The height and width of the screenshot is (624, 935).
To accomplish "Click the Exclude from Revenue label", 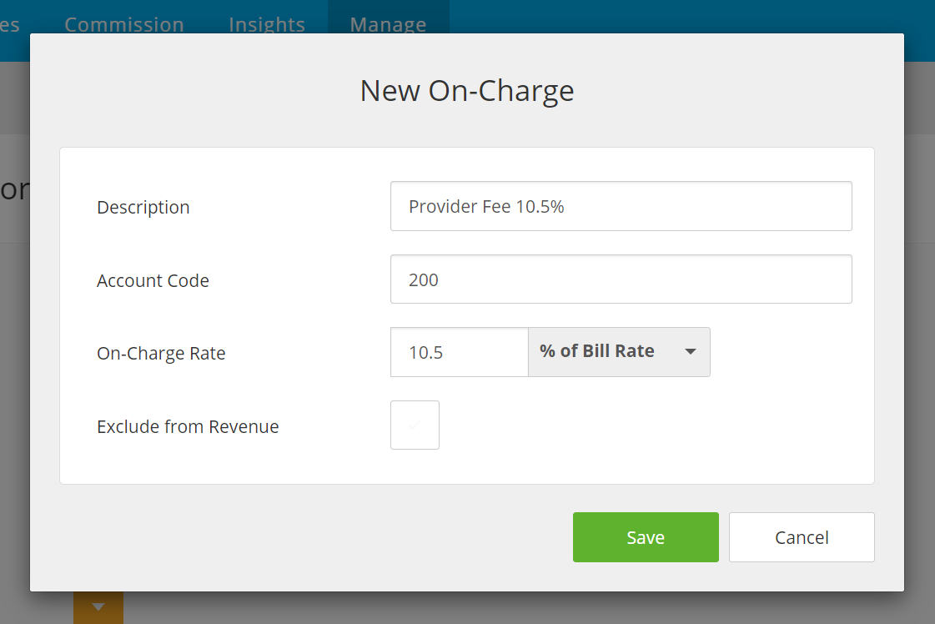I will 188,426.
